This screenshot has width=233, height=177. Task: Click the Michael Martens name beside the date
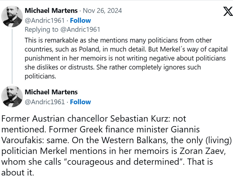pos(51,11)
